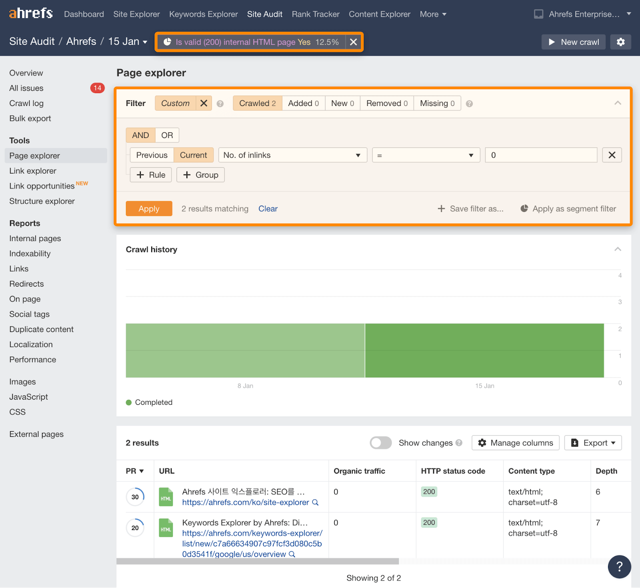Clear the Custom filter with X icon
Viewport: 640px width, 588px height.
tap(204, 103)
